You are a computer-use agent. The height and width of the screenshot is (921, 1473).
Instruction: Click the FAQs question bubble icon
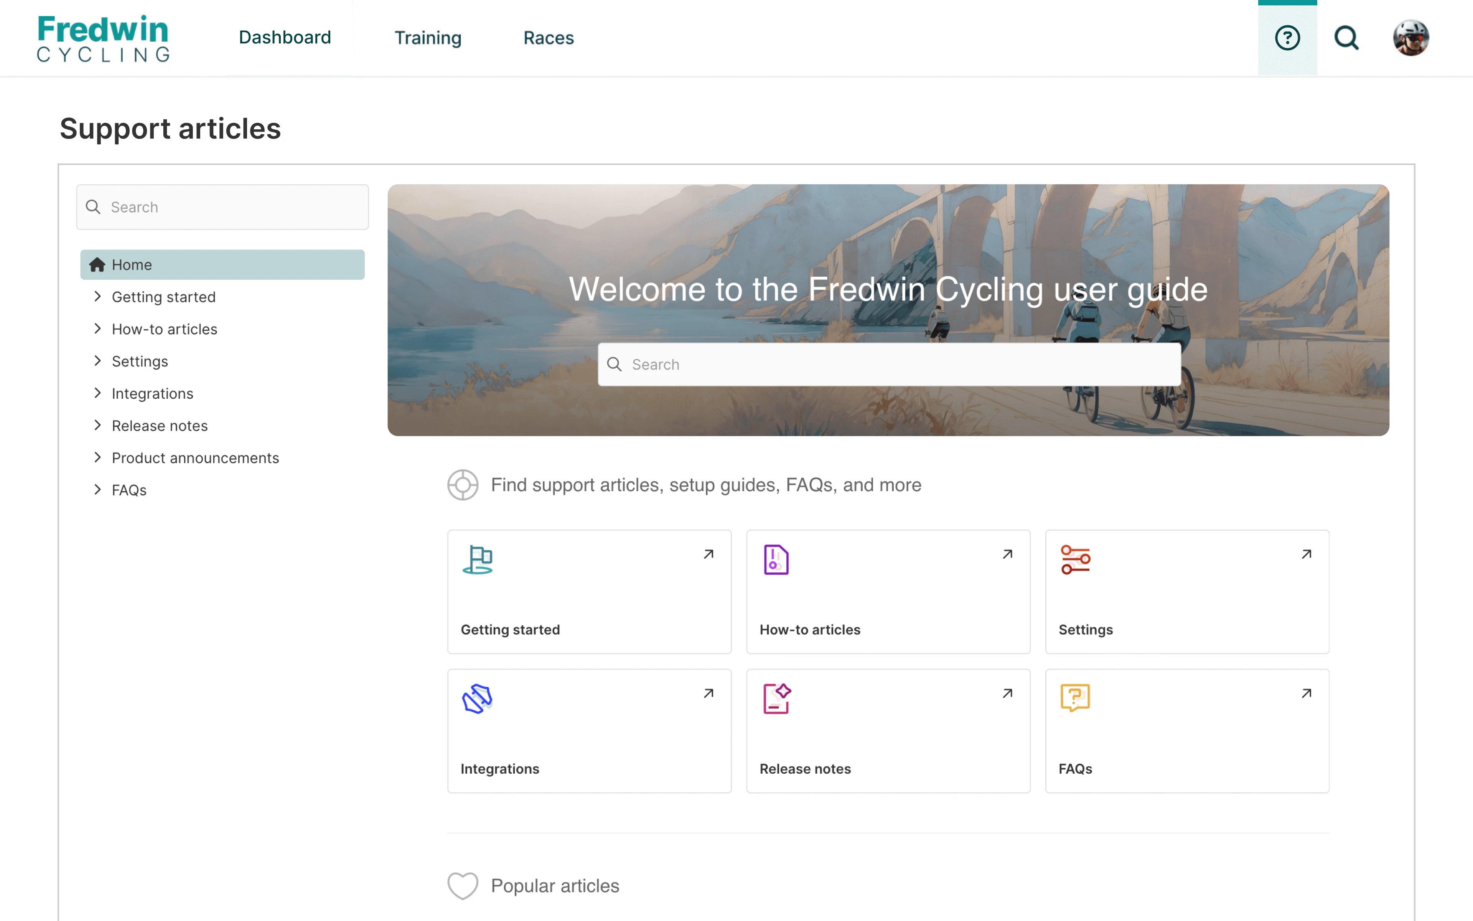(1075, 698)
